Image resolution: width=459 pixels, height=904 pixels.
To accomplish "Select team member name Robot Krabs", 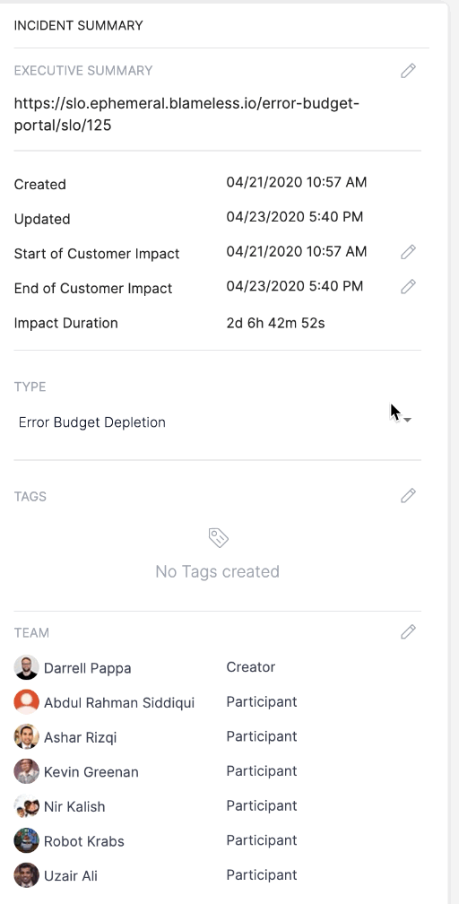I will [x=84, y=840].
